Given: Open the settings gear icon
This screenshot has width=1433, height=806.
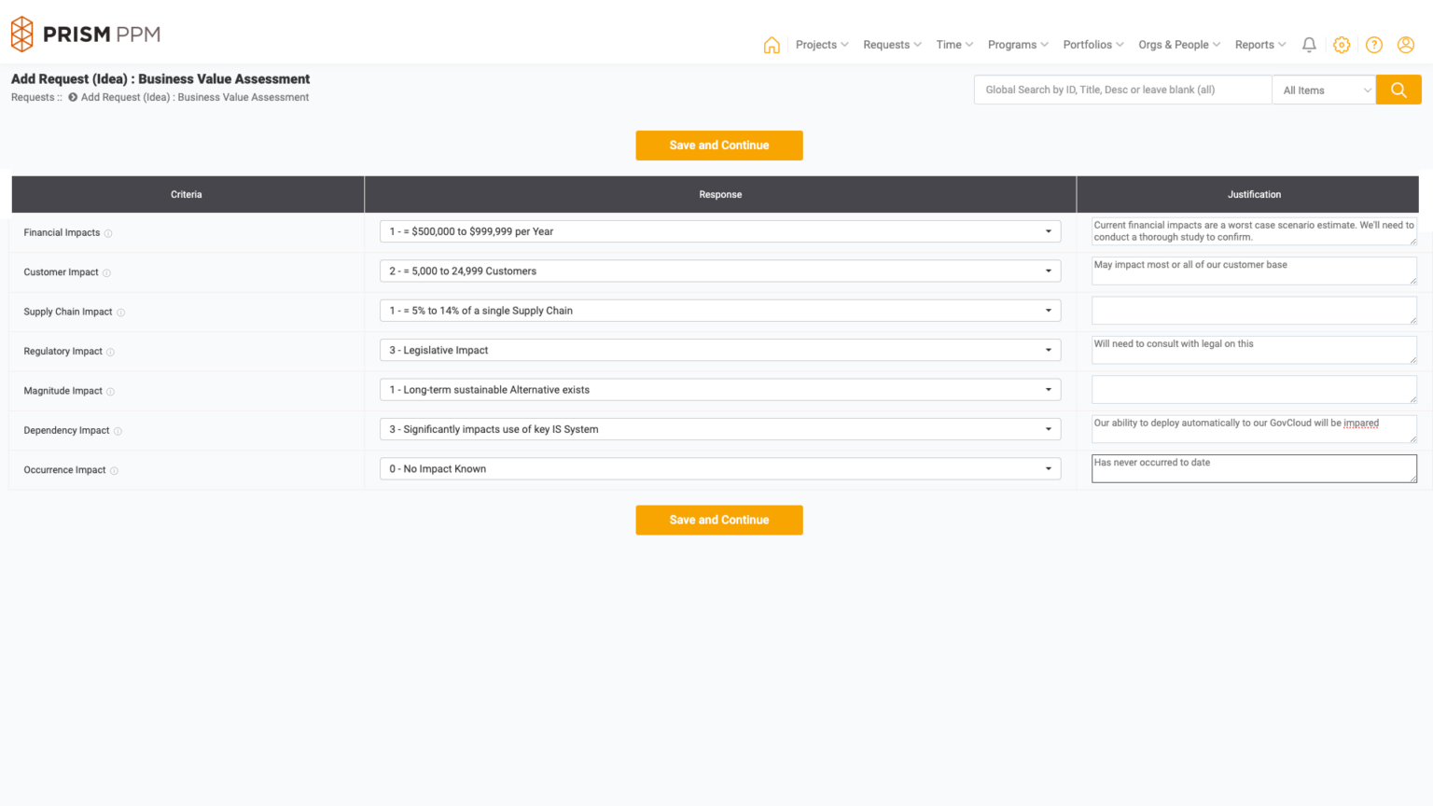Looking at the screenshot, I should tap(1341, 44).
